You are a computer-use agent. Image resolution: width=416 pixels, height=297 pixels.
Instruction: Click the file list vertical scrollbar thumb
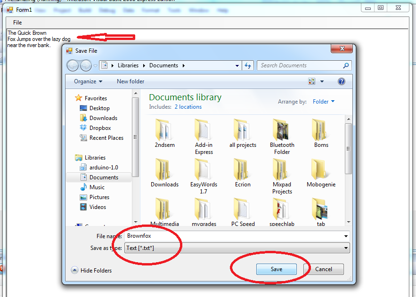point(348,148)
